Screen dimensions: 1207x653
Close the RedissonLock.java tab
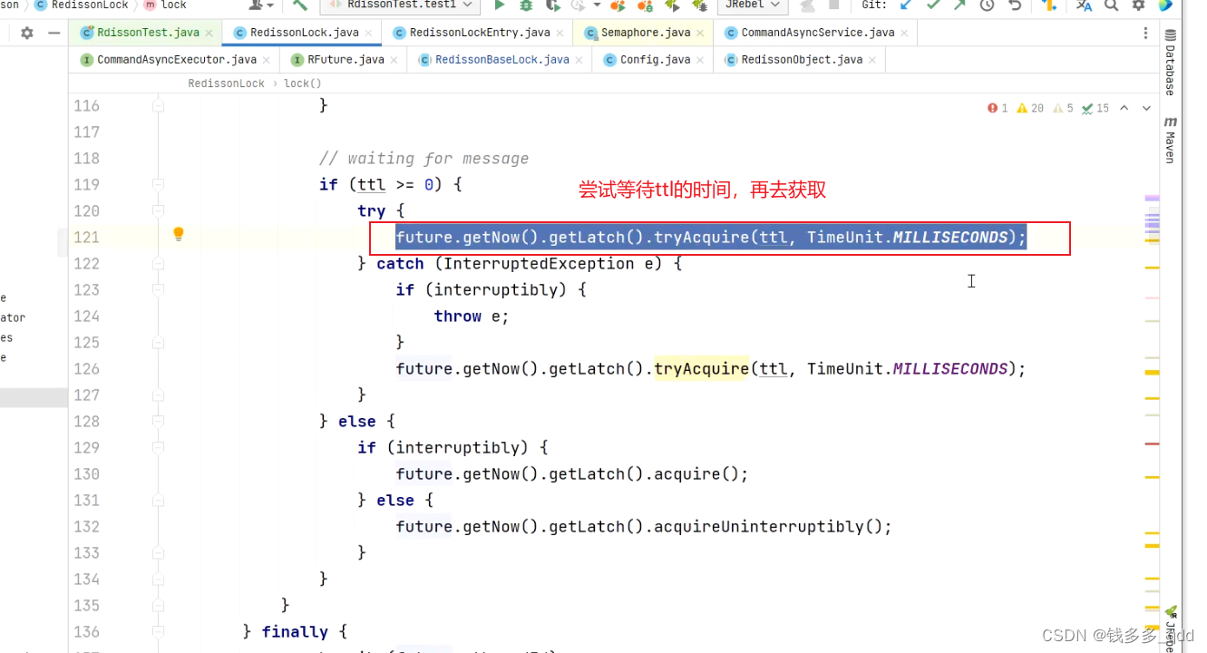[x=369, y=34]
